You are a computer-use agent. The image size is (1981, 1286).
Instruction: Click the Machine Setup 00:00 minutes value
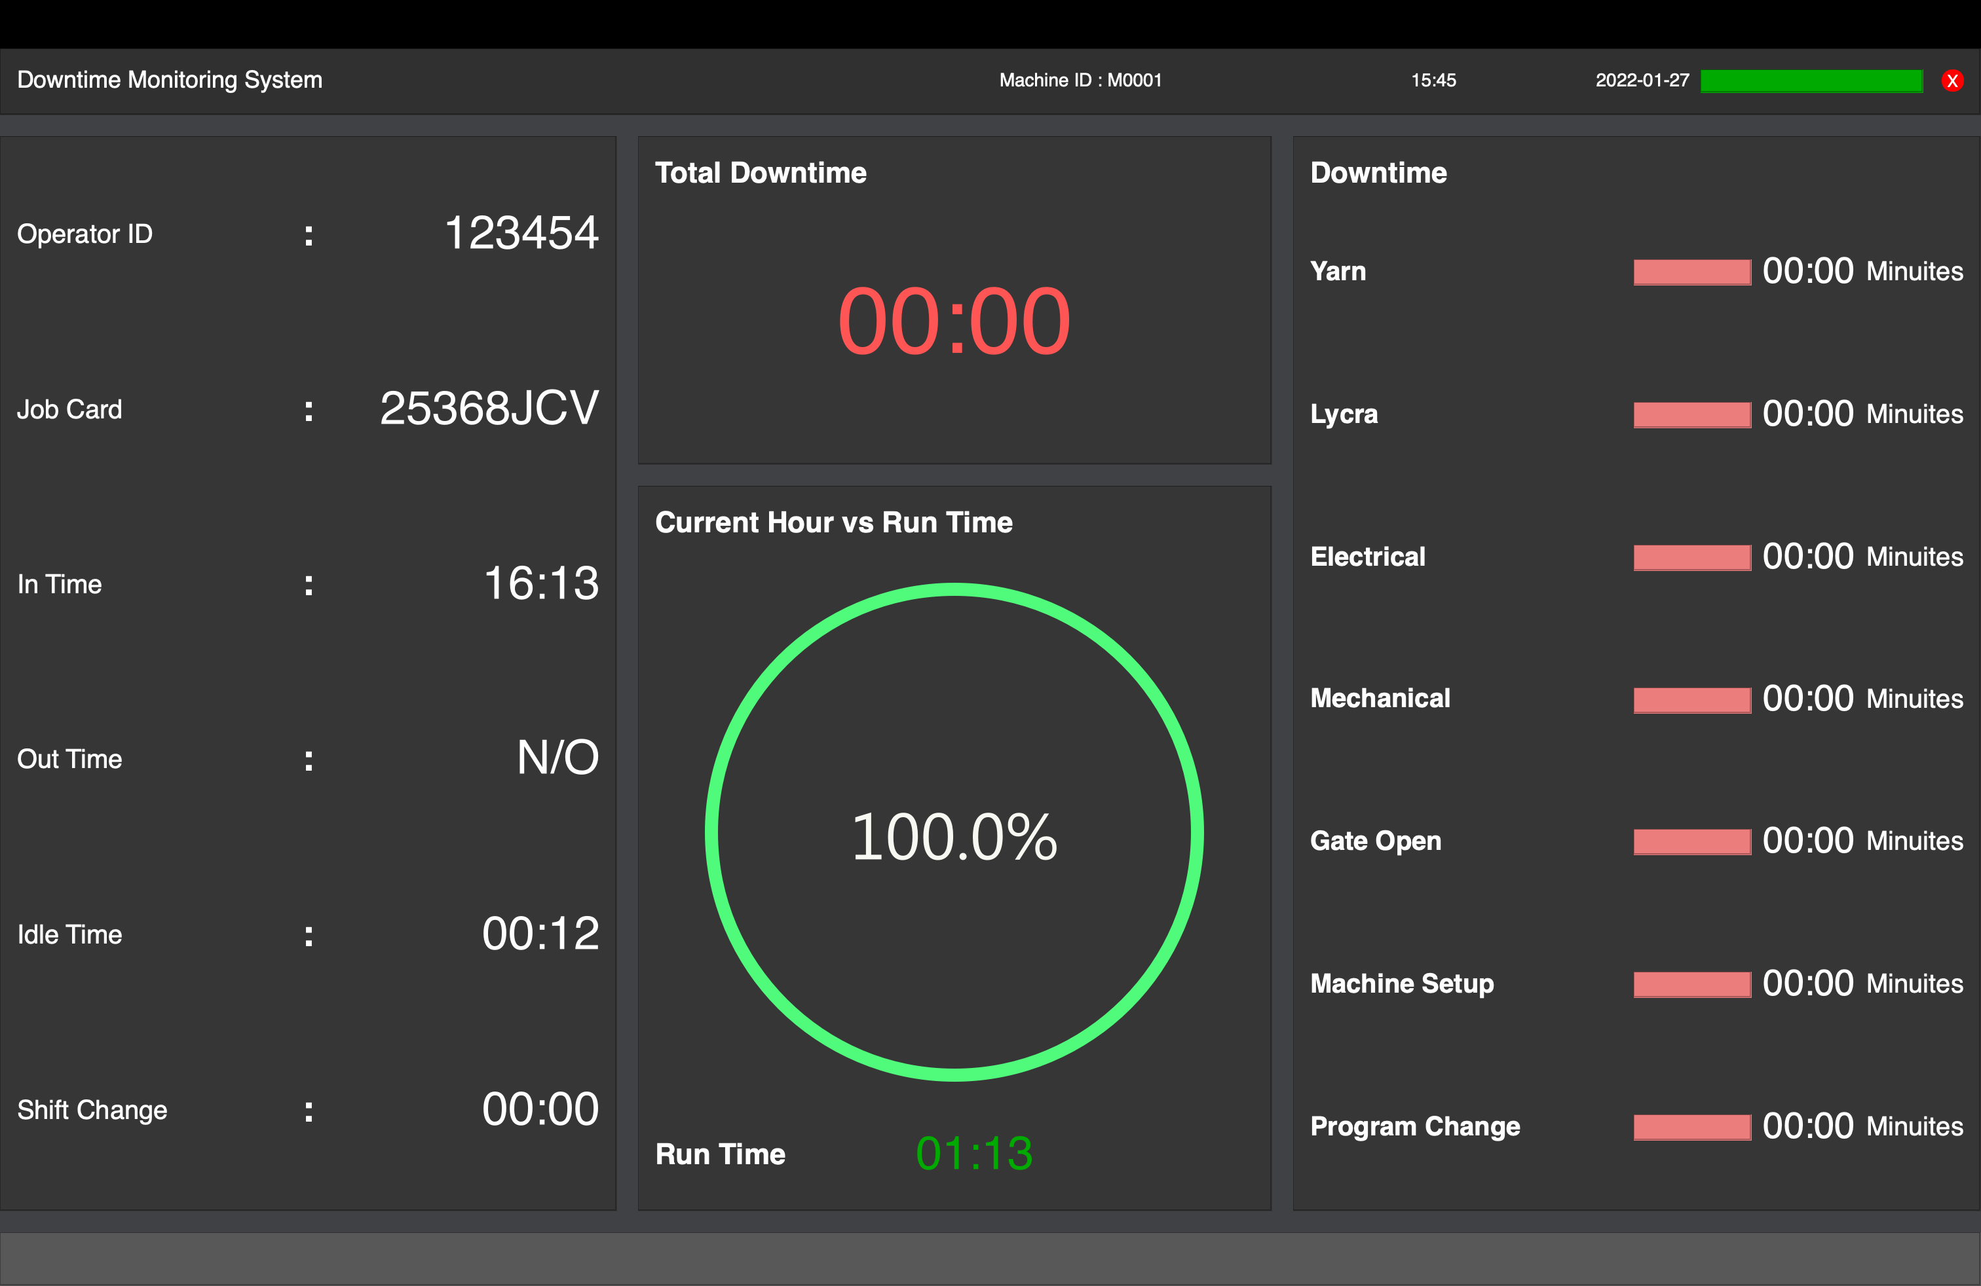[x=1808, y=984]
